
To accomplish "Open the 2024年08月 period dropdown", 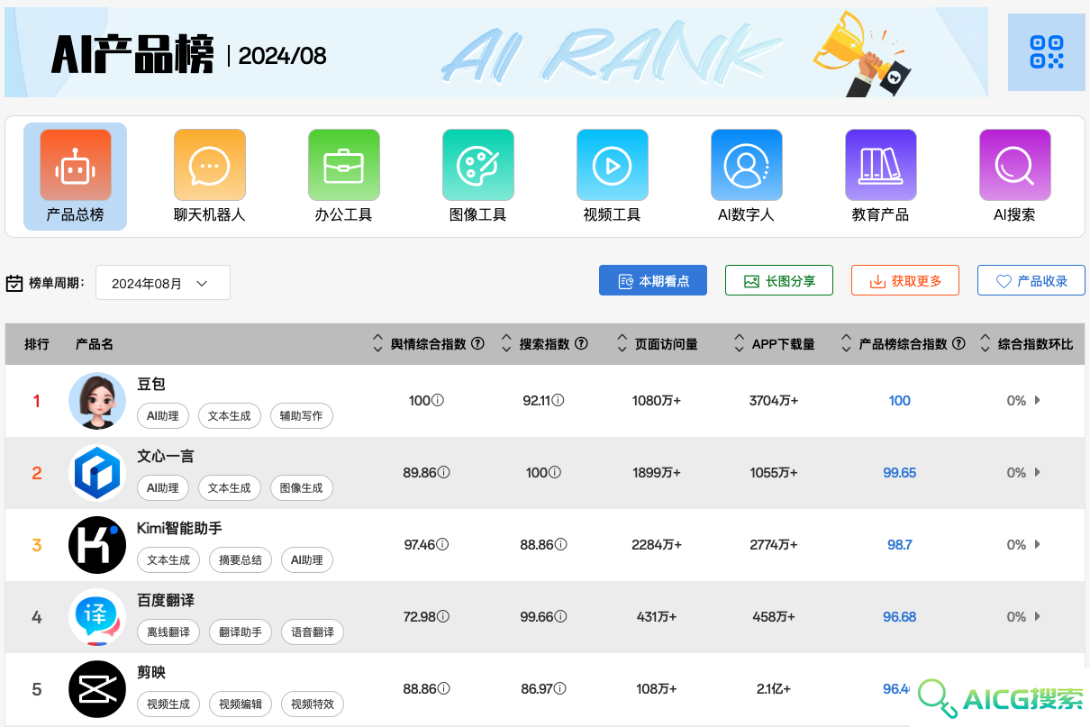I will click(x=163, y=283).
